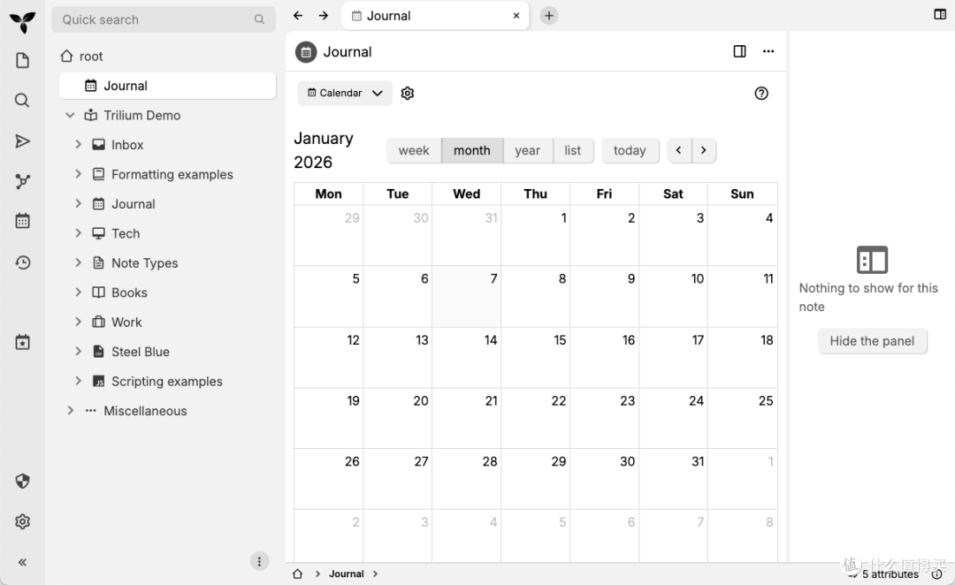Select top-level Journal note in tree
This screenshot has width=955, height=585.
pyautogui.click(x=167, y=86)
